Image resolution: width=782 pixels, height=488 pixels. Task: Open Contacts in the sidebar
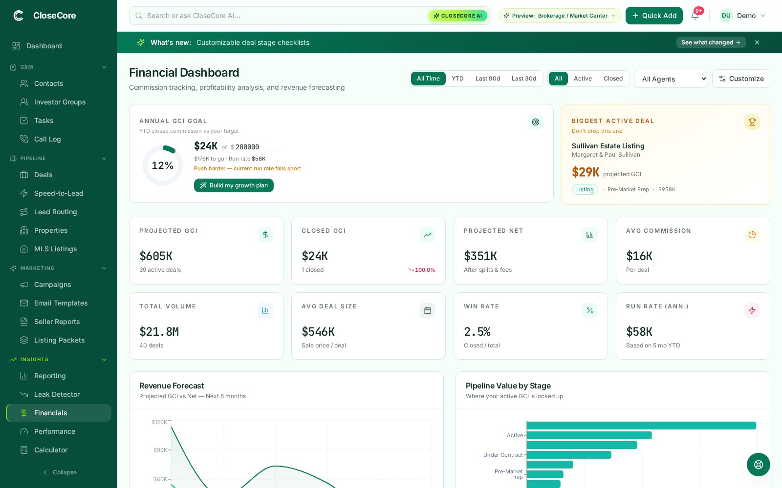pyautogui.click(x=59, y=83)
